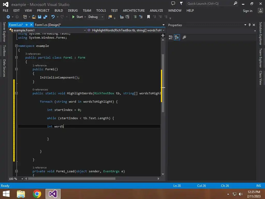Image resolution: width=265 pixels, height=199 pixels.
Task: Click Visual Studio taskbar icon
Action: tap(53, 194)
